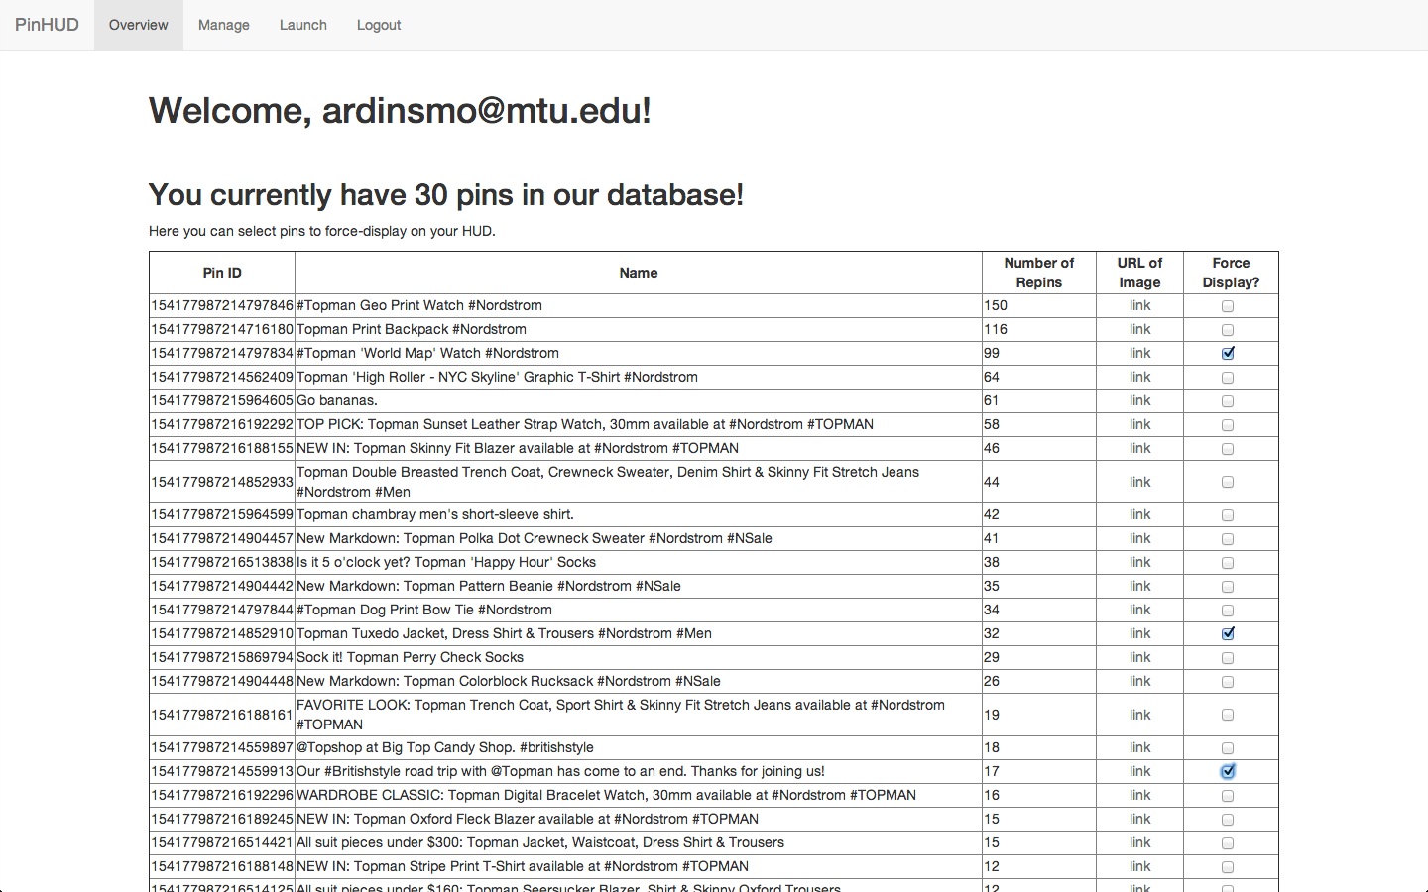Open image link for Pattern Beanie pin

click(1139, 586)
